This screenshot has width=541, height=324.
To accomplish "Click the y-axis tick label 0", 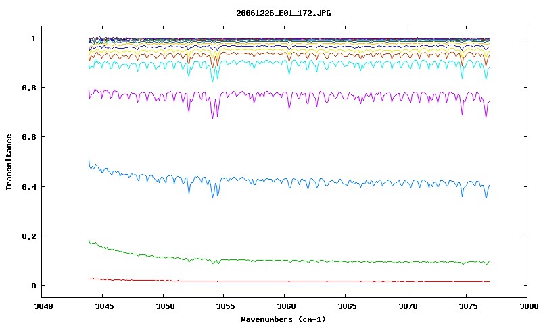I will (x=33, y=286).
